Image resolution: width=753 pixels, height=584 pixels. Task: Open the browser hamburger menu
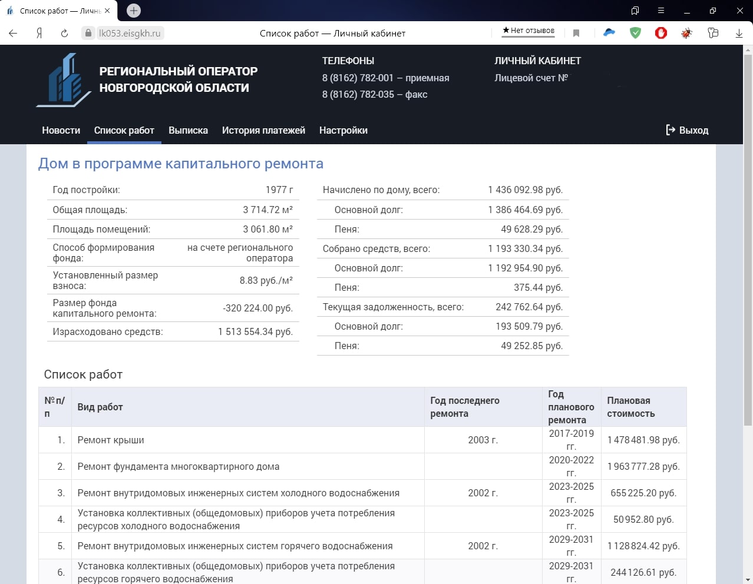point(661,11)
